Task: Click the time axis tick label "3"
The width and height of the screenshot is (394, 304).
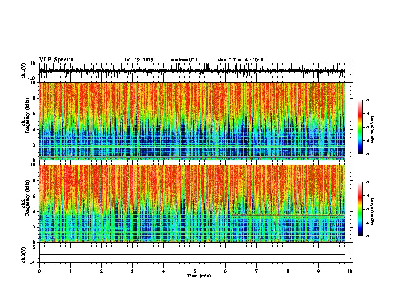Action: (x=132, y=271)
